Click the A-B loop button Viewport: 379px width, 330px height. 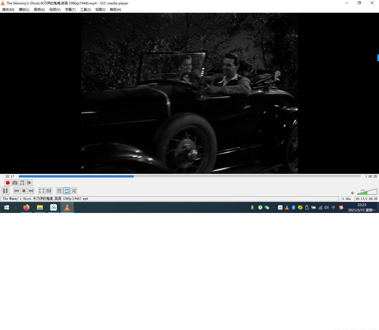22,183
